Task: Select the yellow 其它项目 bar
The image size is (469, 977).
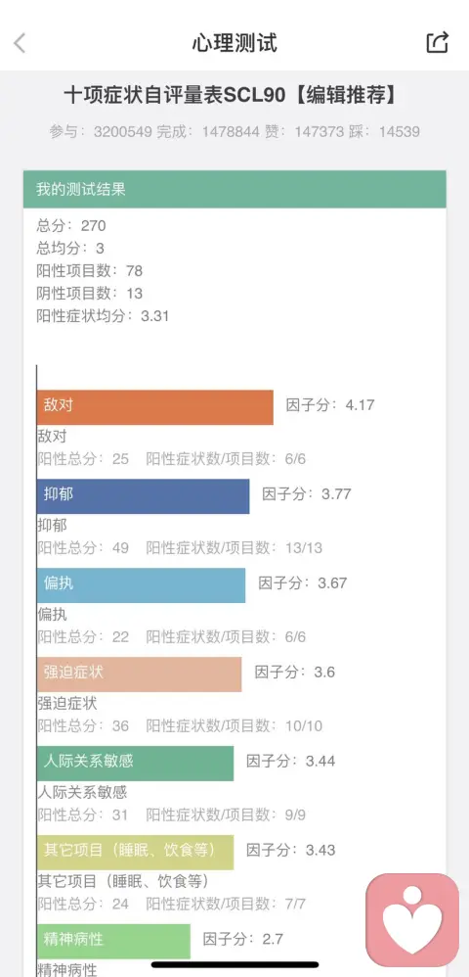Action: [135, 853]
